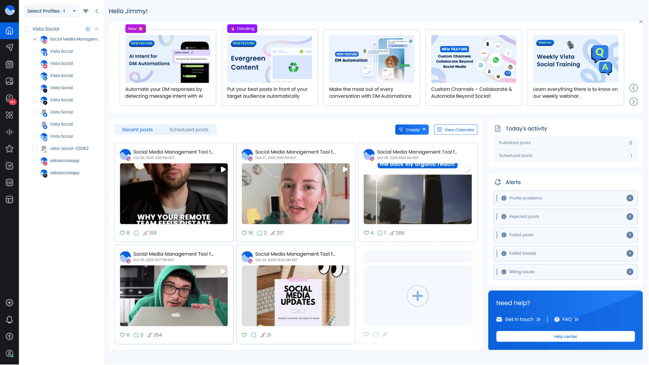Open the calendar icon in left sidebar
649x365 pixels.
point(10,64)
